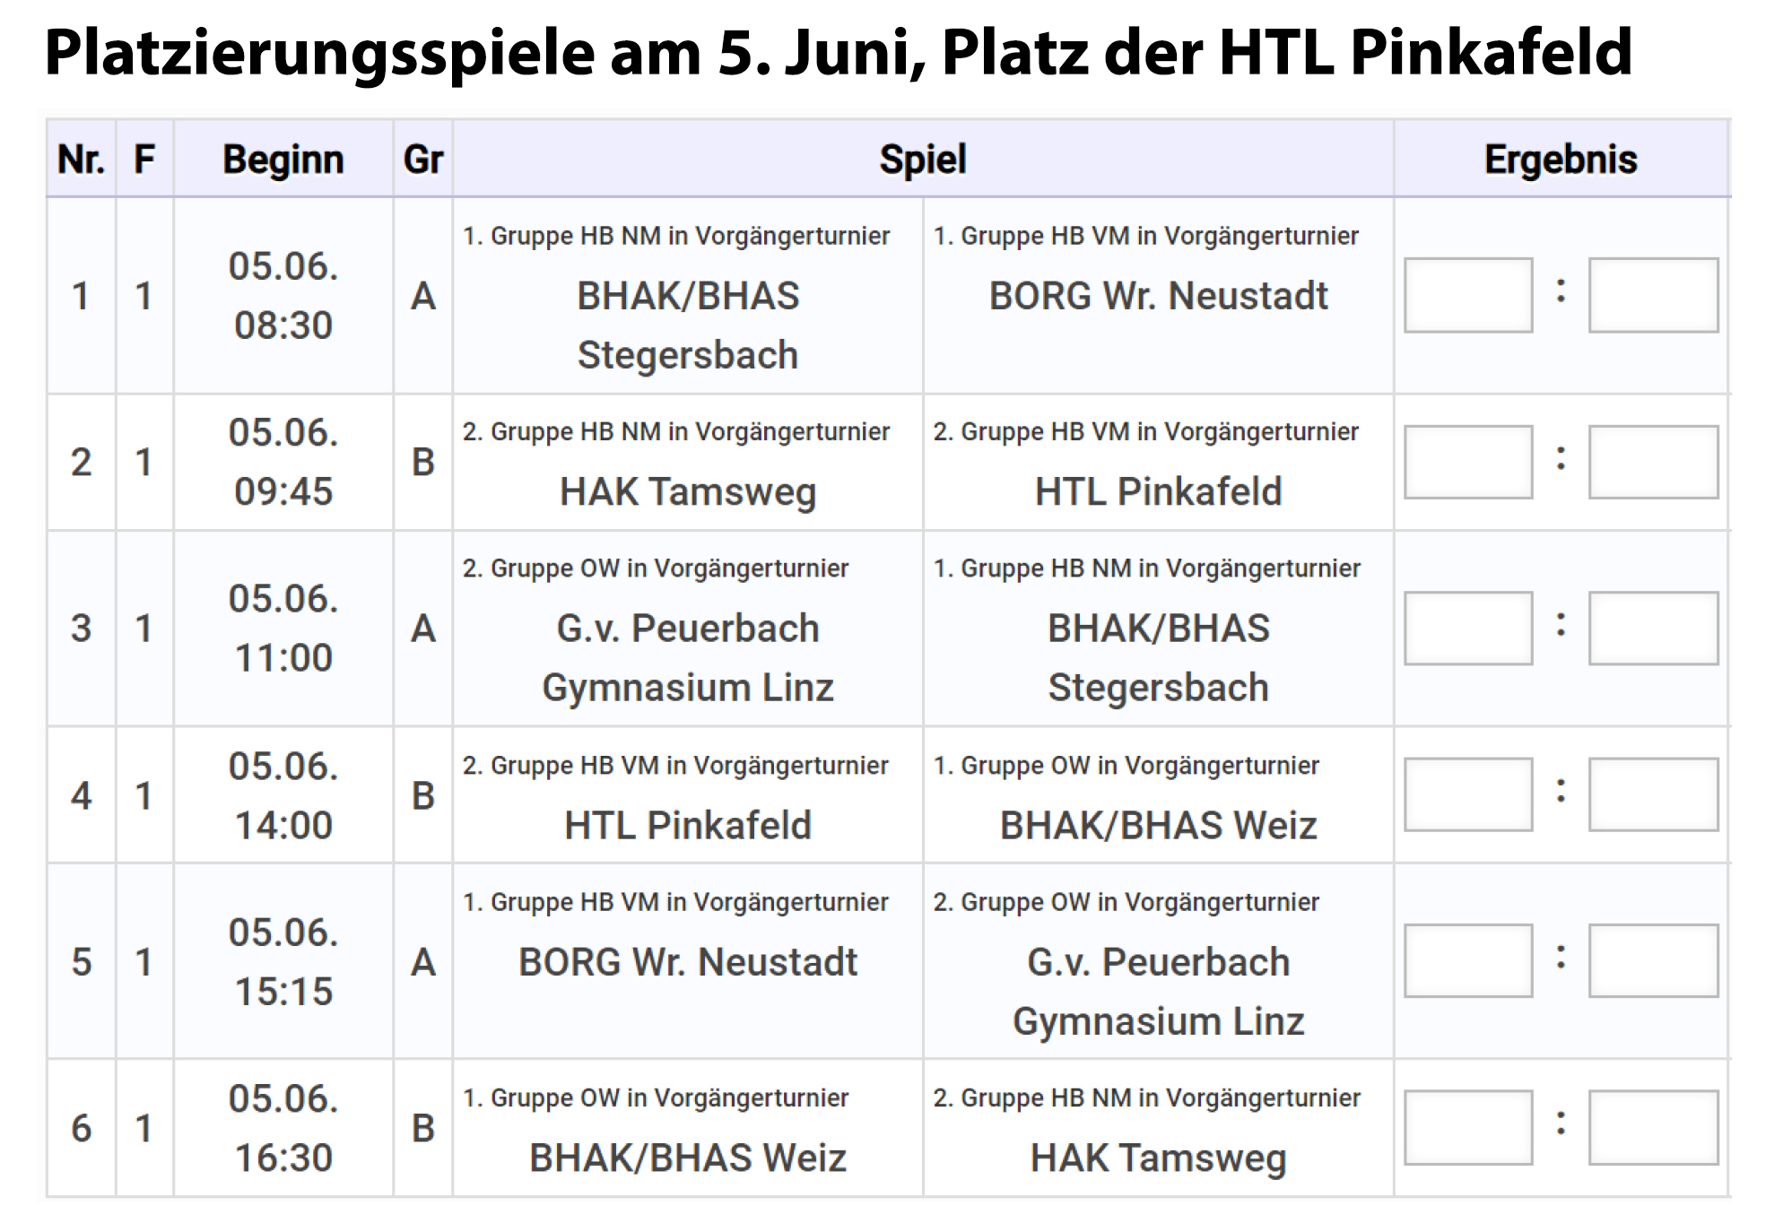Screen dimensions: 1792x1223
Task: Click G.v. Peuerbach Gymnasium Linz in match 3
Action: coord(687,657)
